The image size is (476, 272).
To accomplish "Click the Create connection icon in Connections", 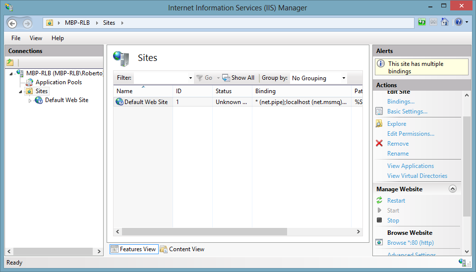I will (10, 62).
